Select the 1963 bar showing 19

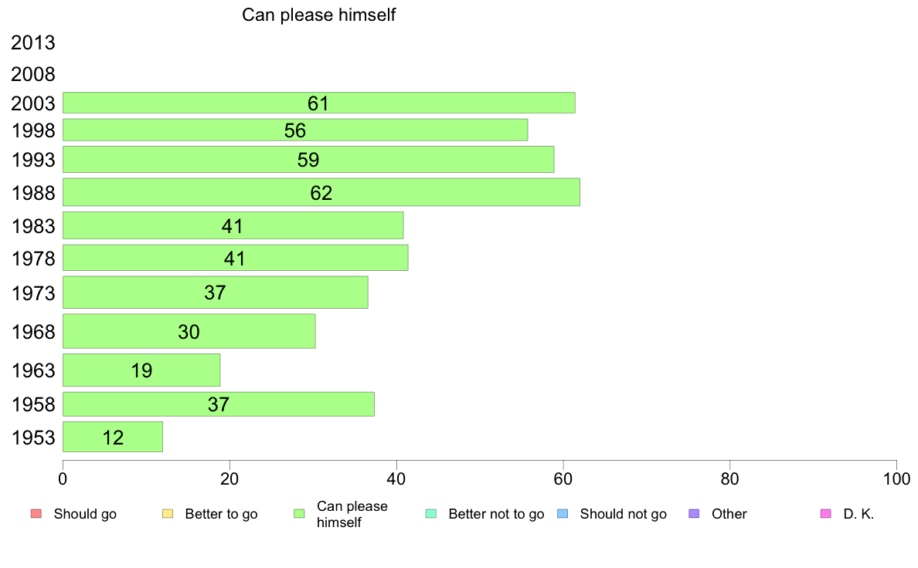pos(141,370)
